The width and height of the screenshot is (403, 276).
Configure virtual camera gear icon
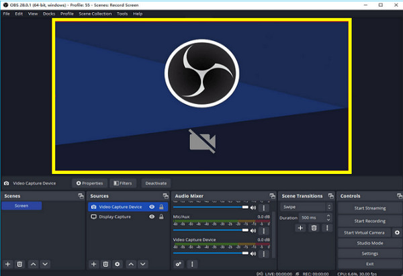pos(397,232)
